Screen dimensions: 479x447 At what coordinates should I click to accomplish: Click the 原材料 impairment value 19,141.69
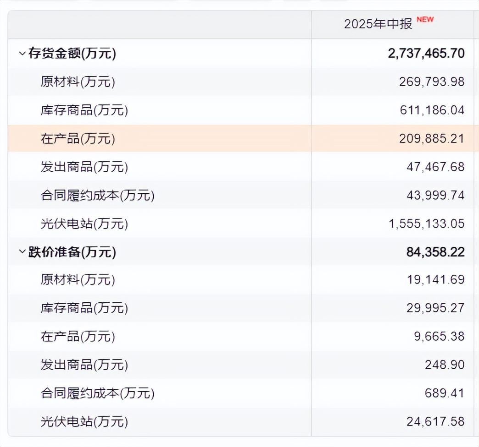coord(435,280)
